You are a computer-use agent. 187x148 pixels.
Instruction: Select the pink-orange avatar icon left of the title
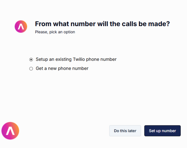21,26
